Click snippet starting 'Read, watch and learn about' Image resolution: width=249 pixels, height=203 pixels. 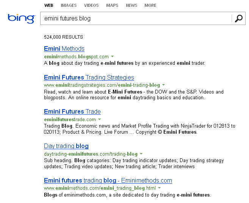[x=134, y=95]
